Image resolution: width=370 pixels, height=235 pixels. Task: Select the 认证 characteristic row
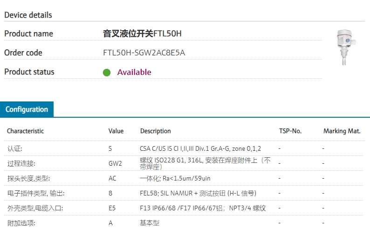(x=14, y=148)
